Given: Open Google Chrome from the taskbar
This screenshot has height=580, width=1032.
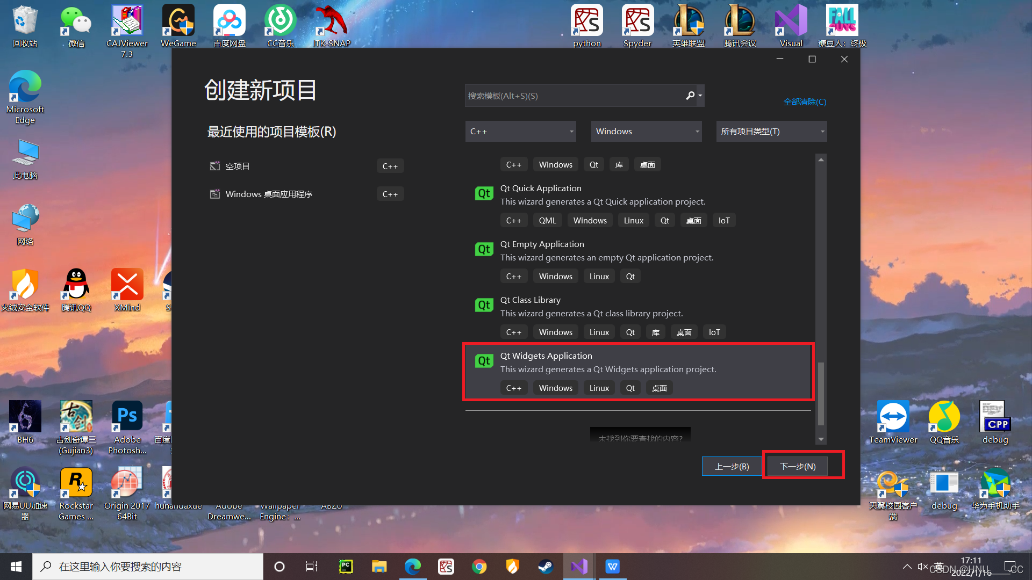Looking at the screenshot, I should [x=479, y=567].
